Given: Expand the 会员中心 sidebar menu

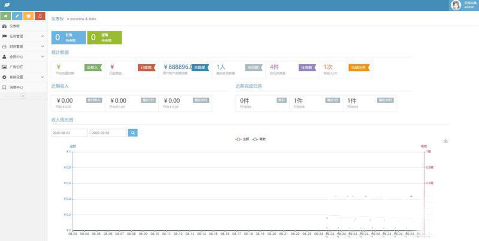Looking at the screenshot, I should pyautogui.click(x=23, y=57).
